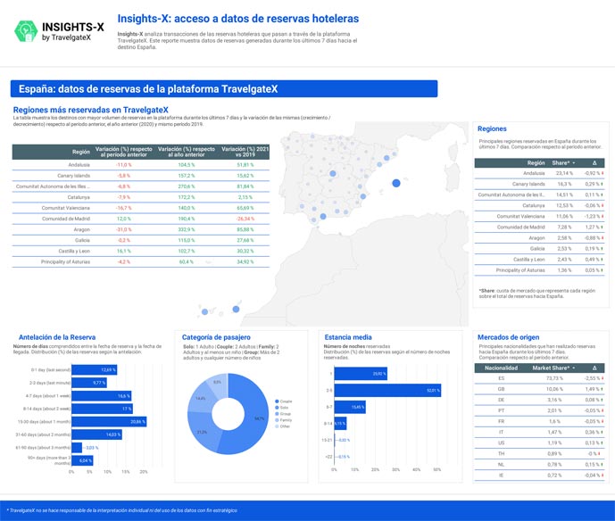Sort by Variación (%) respecto al año anterior
The width and height of the screenshot is (615, 521).
pos(187,152)
